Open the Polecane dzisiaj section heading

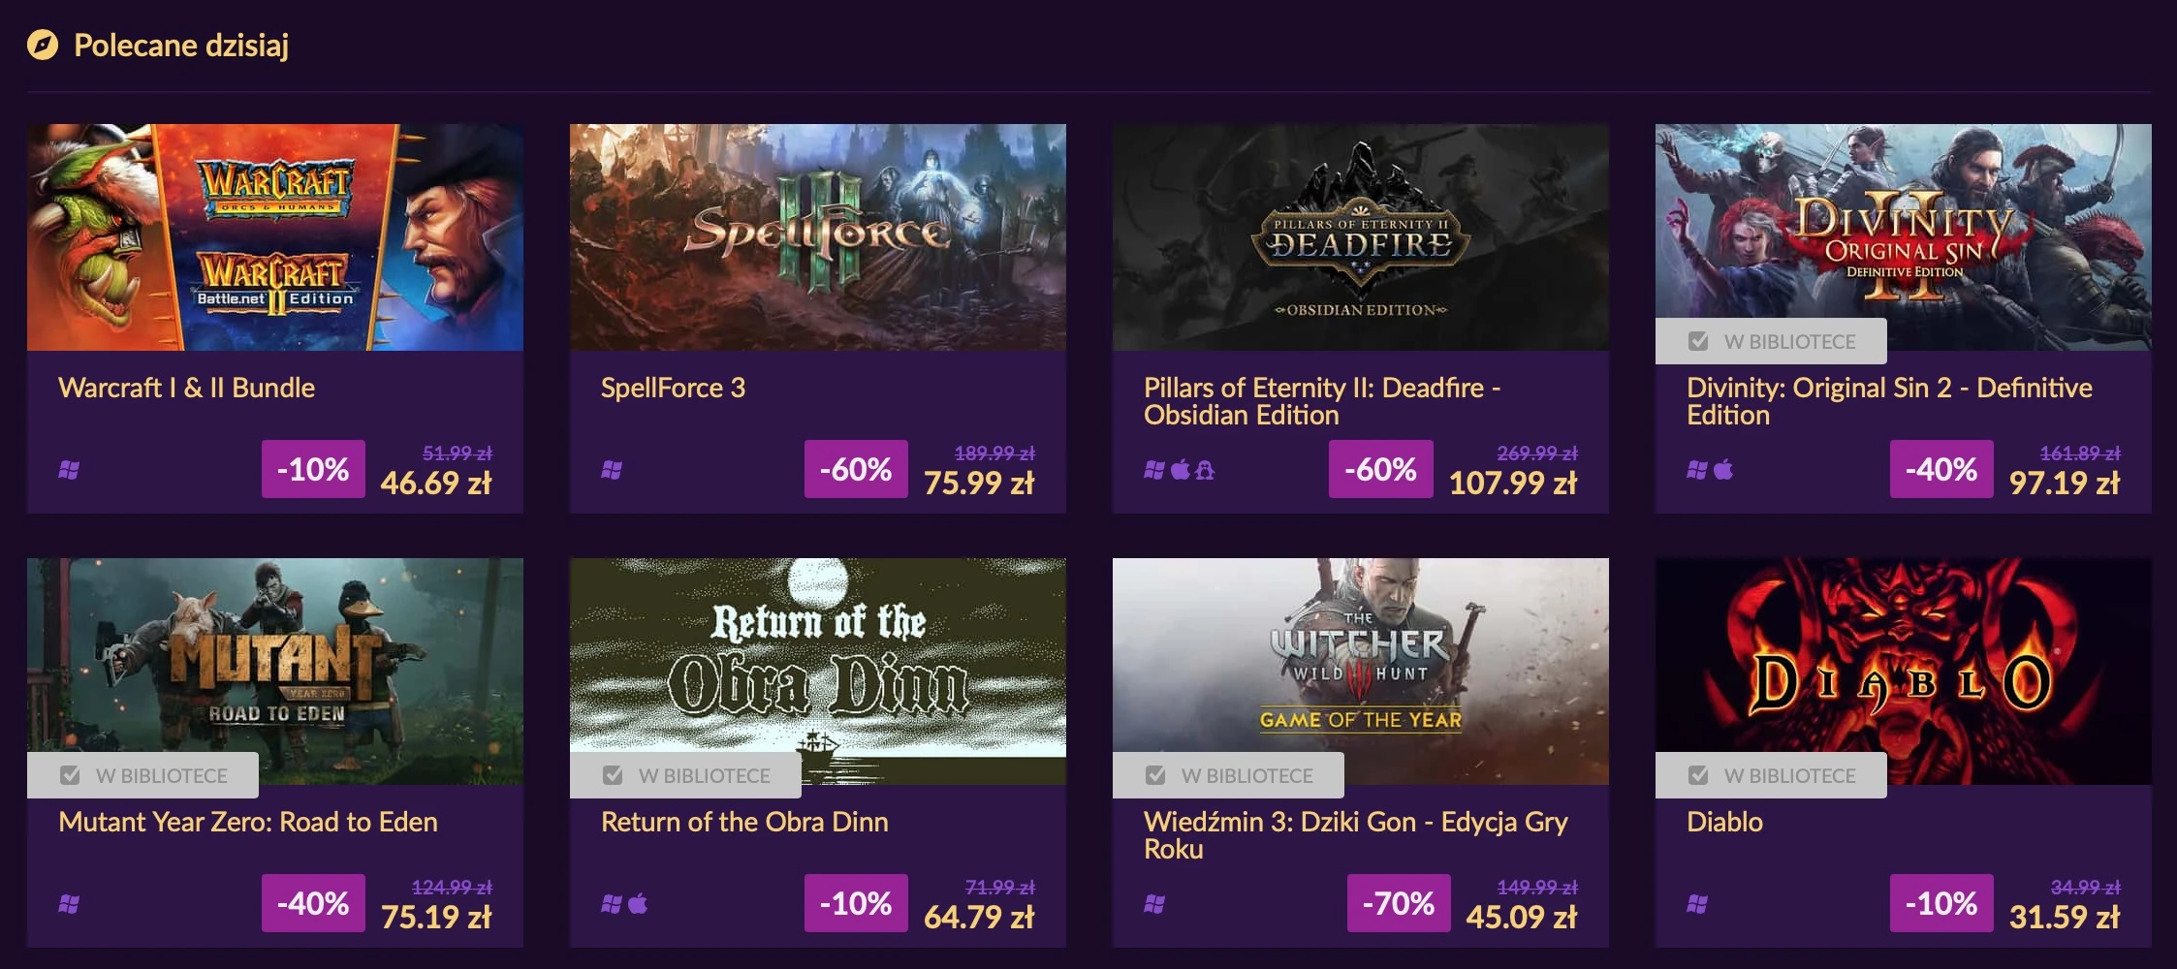[181, 46]
